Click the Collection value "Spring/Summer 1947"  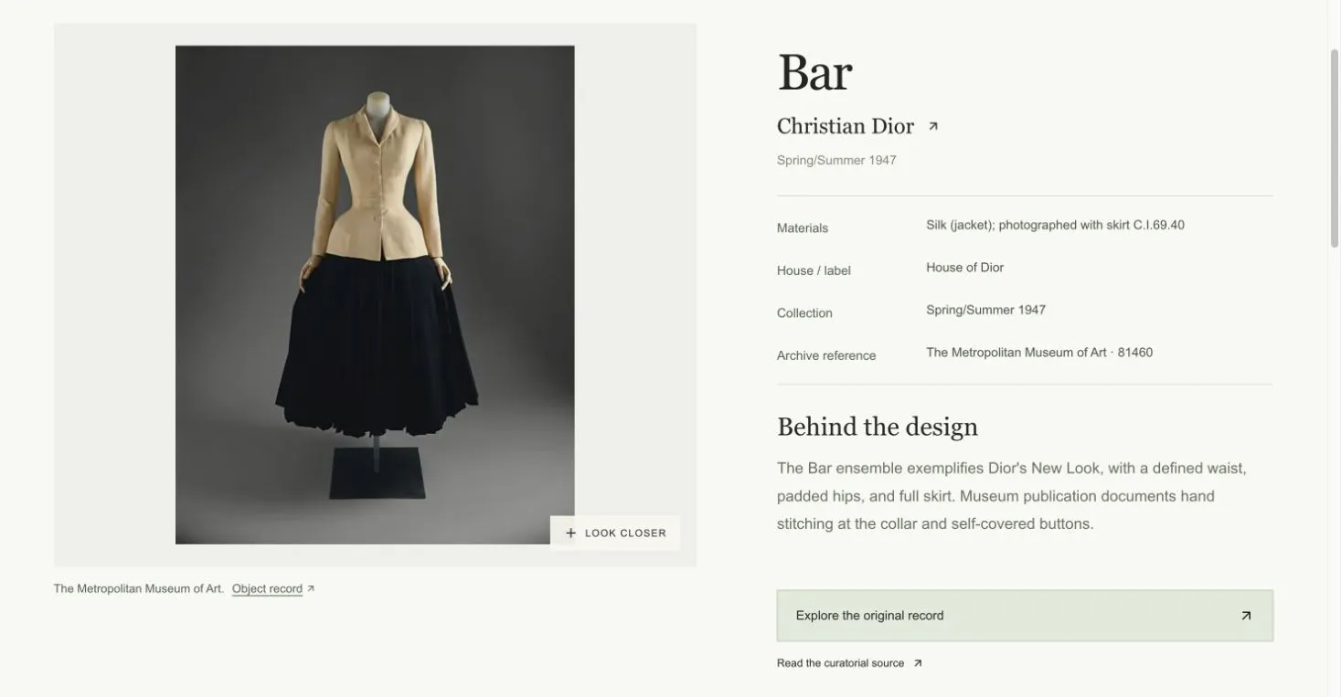click(x=985, y=310)
